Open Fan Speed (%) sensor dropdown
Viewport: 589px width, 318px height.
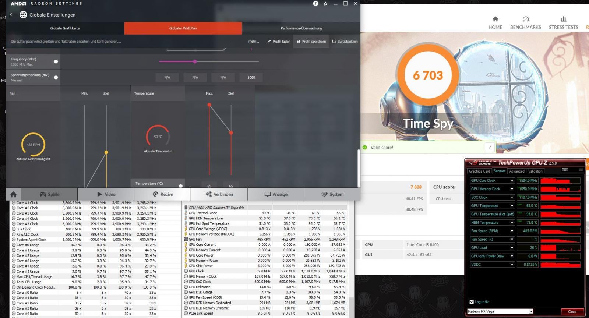click(512, 240)
